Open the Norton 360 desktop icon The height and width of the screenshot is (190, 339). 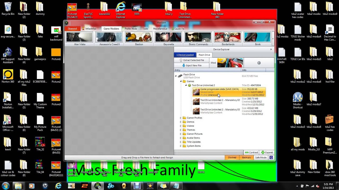coord(8,76)
